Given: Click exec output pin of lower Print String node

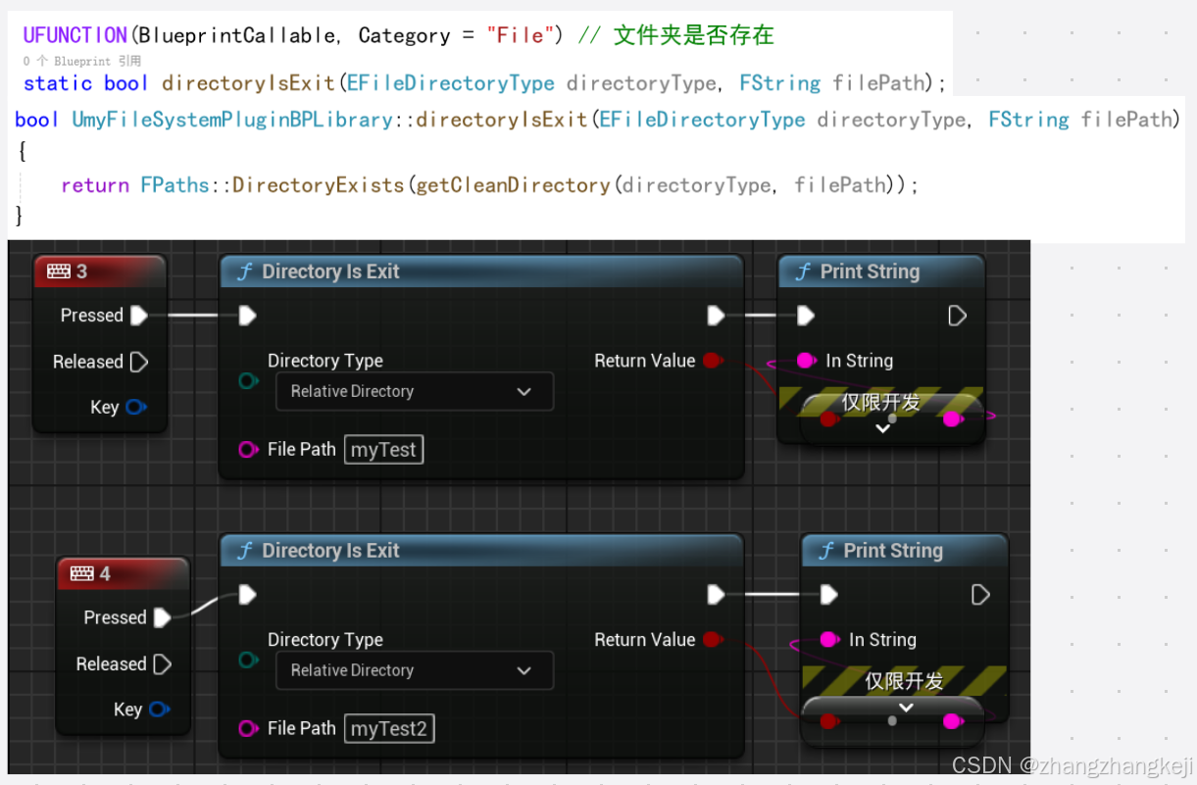Looking at the screenshot, I should (980, 594).
